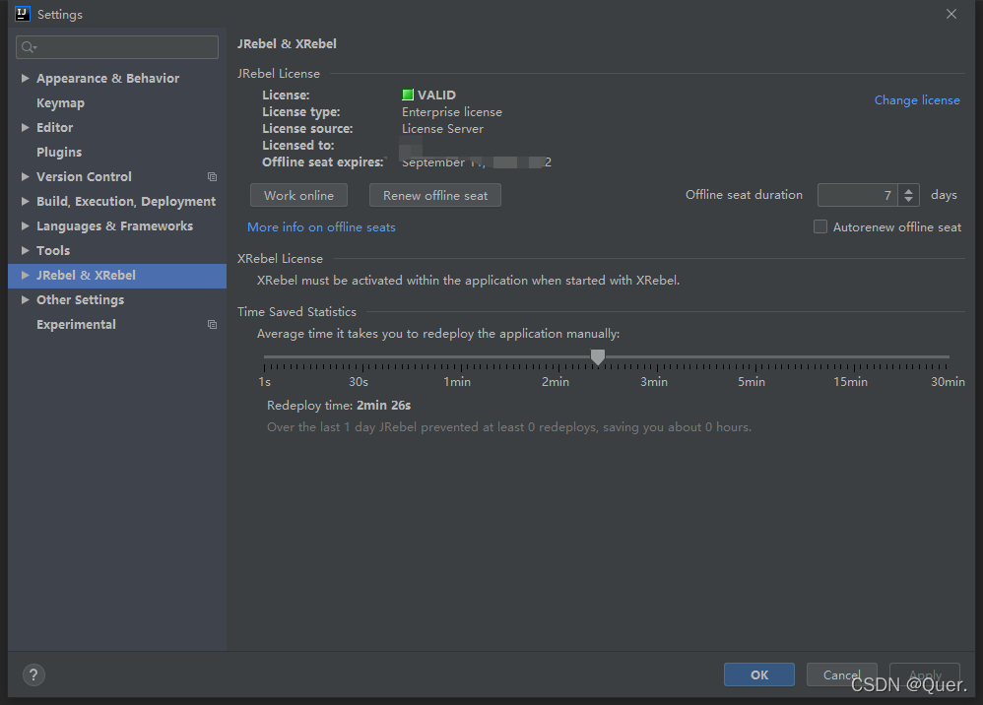
Task: Click the Redeploy time 2min 26s value
Action: [384, 406]
